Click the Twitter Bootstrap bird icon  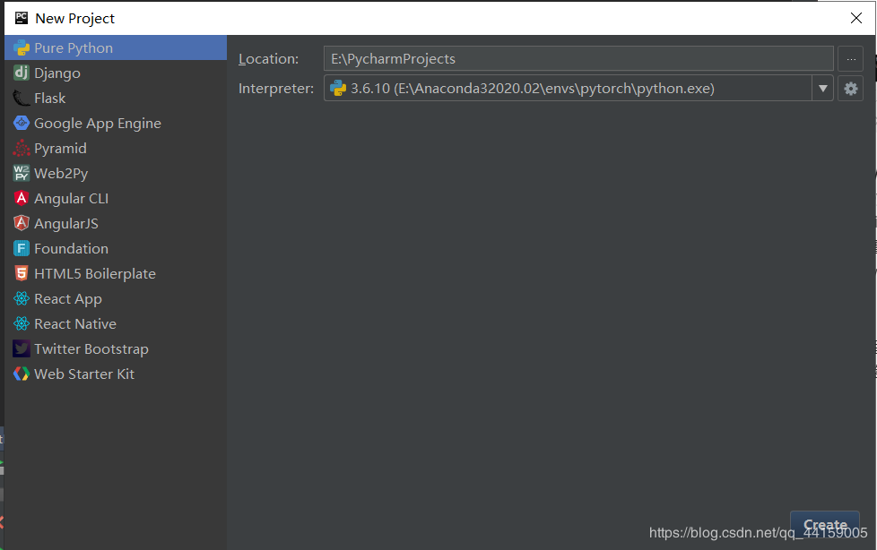pos(22,348)
